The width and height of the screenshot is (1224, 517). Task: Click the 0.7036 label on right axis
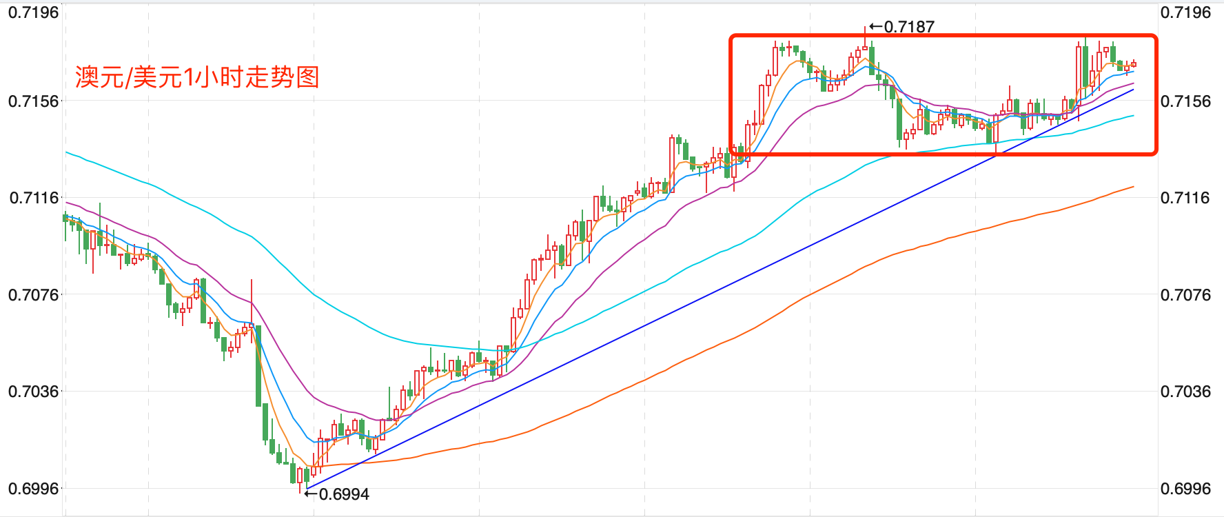tap(1185, 392)
